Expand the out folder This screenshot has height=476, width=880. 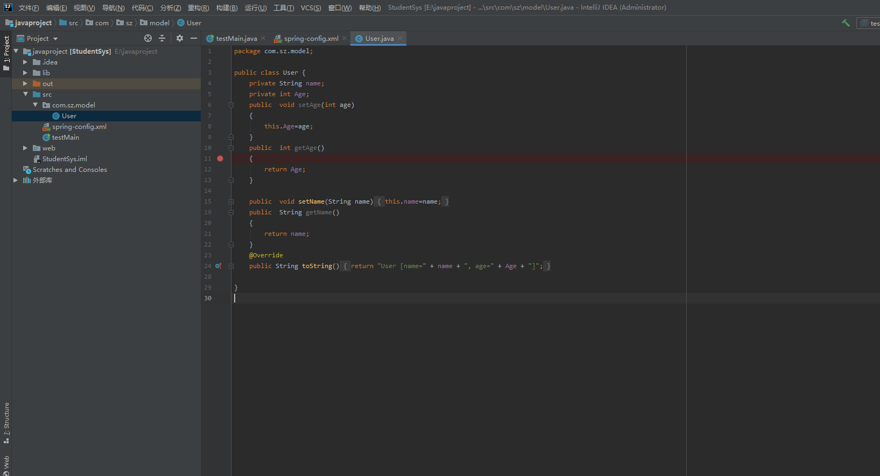[25, 83]
